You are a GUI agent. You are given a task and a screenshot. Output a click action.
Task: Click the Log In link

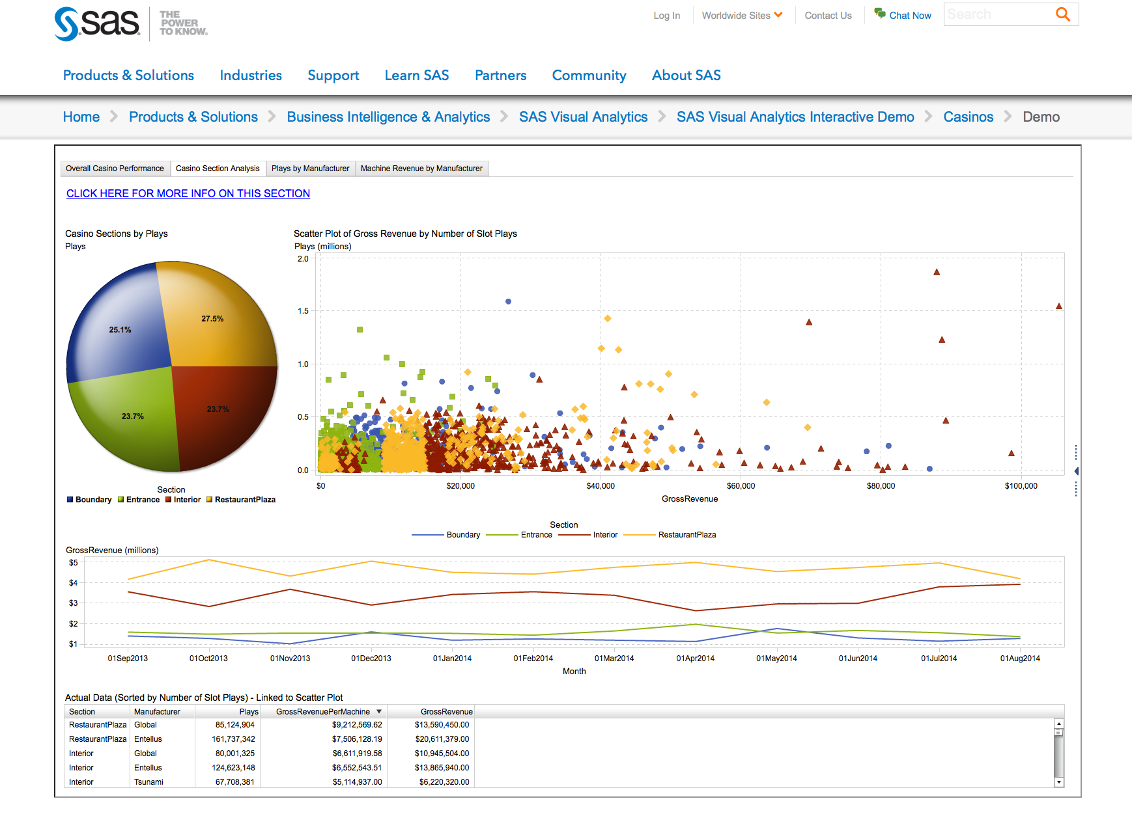click(x=666, y=16)
